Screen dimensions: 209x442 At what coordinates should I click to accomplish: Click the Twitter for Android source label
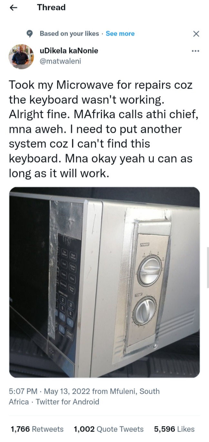pos(67,402)
